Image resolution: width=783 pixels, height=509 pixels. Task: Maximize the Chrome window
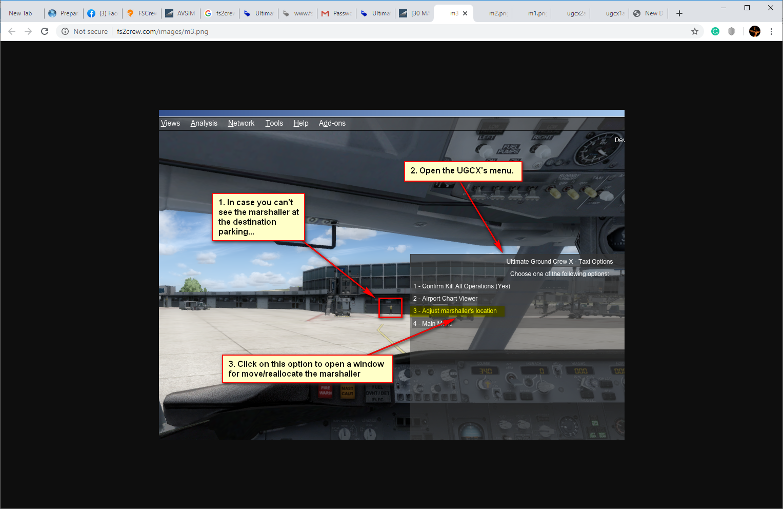747,8
